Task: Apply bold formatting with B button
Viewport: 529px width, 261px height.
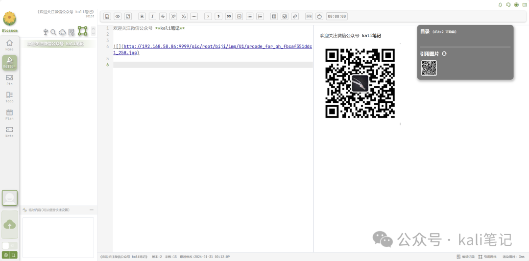Action: tap(142, 16)
